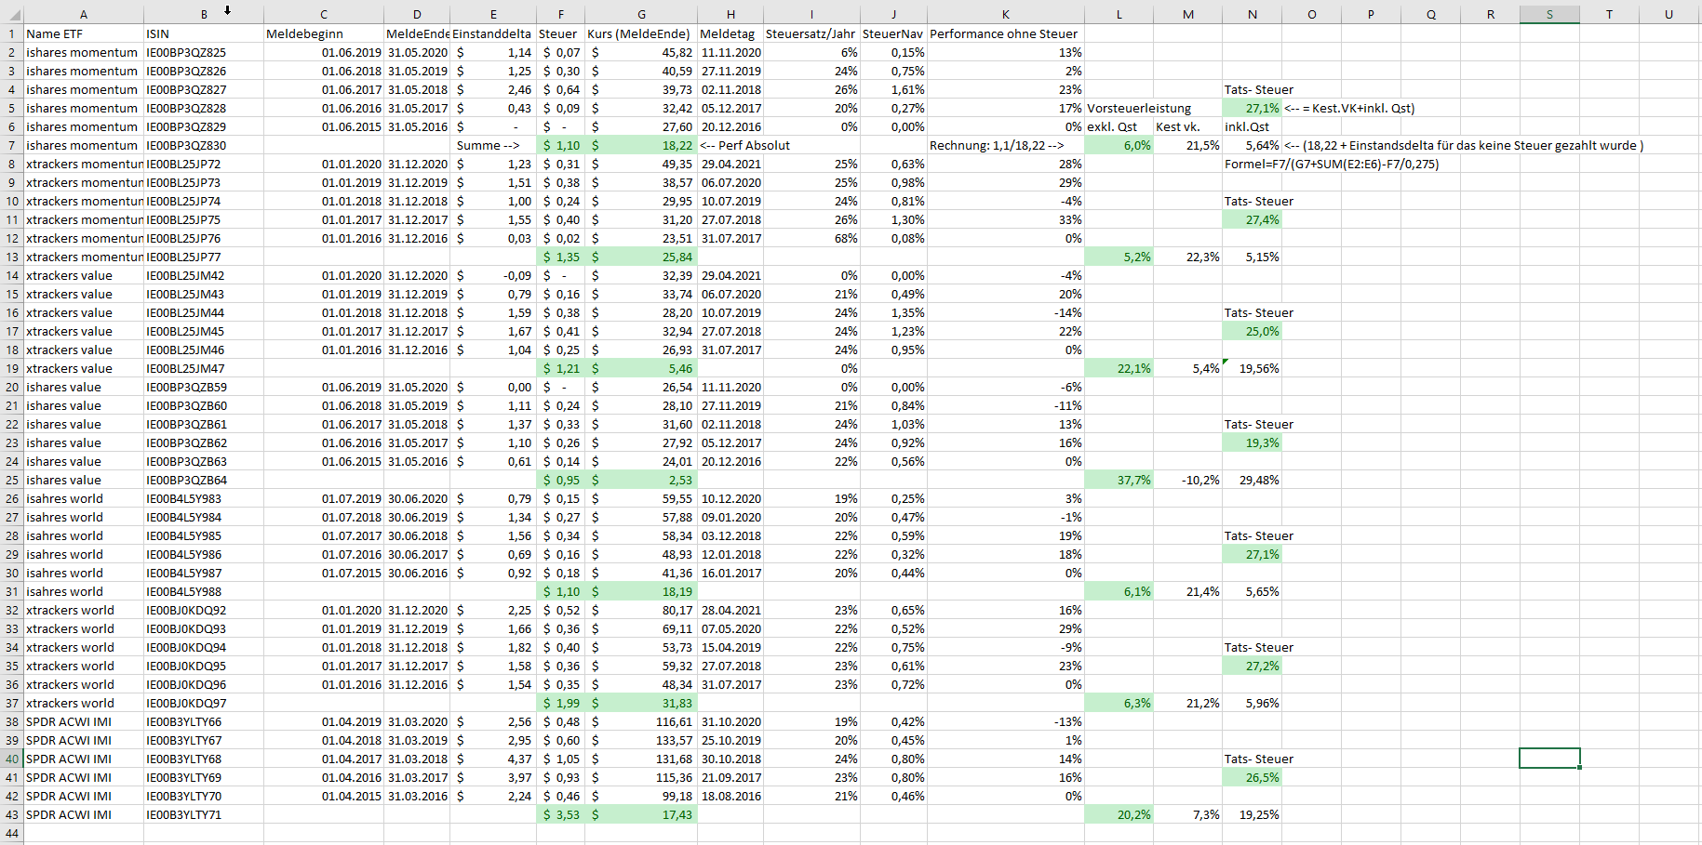Select column K header
The height and width of the screenshot is (845, 1702).
coord(1005,14)
